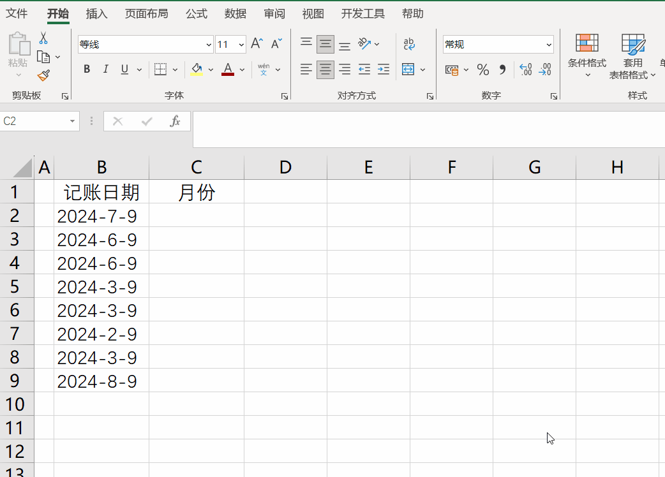
Task: Click the wrap text icon
Action: coord(409,44)
